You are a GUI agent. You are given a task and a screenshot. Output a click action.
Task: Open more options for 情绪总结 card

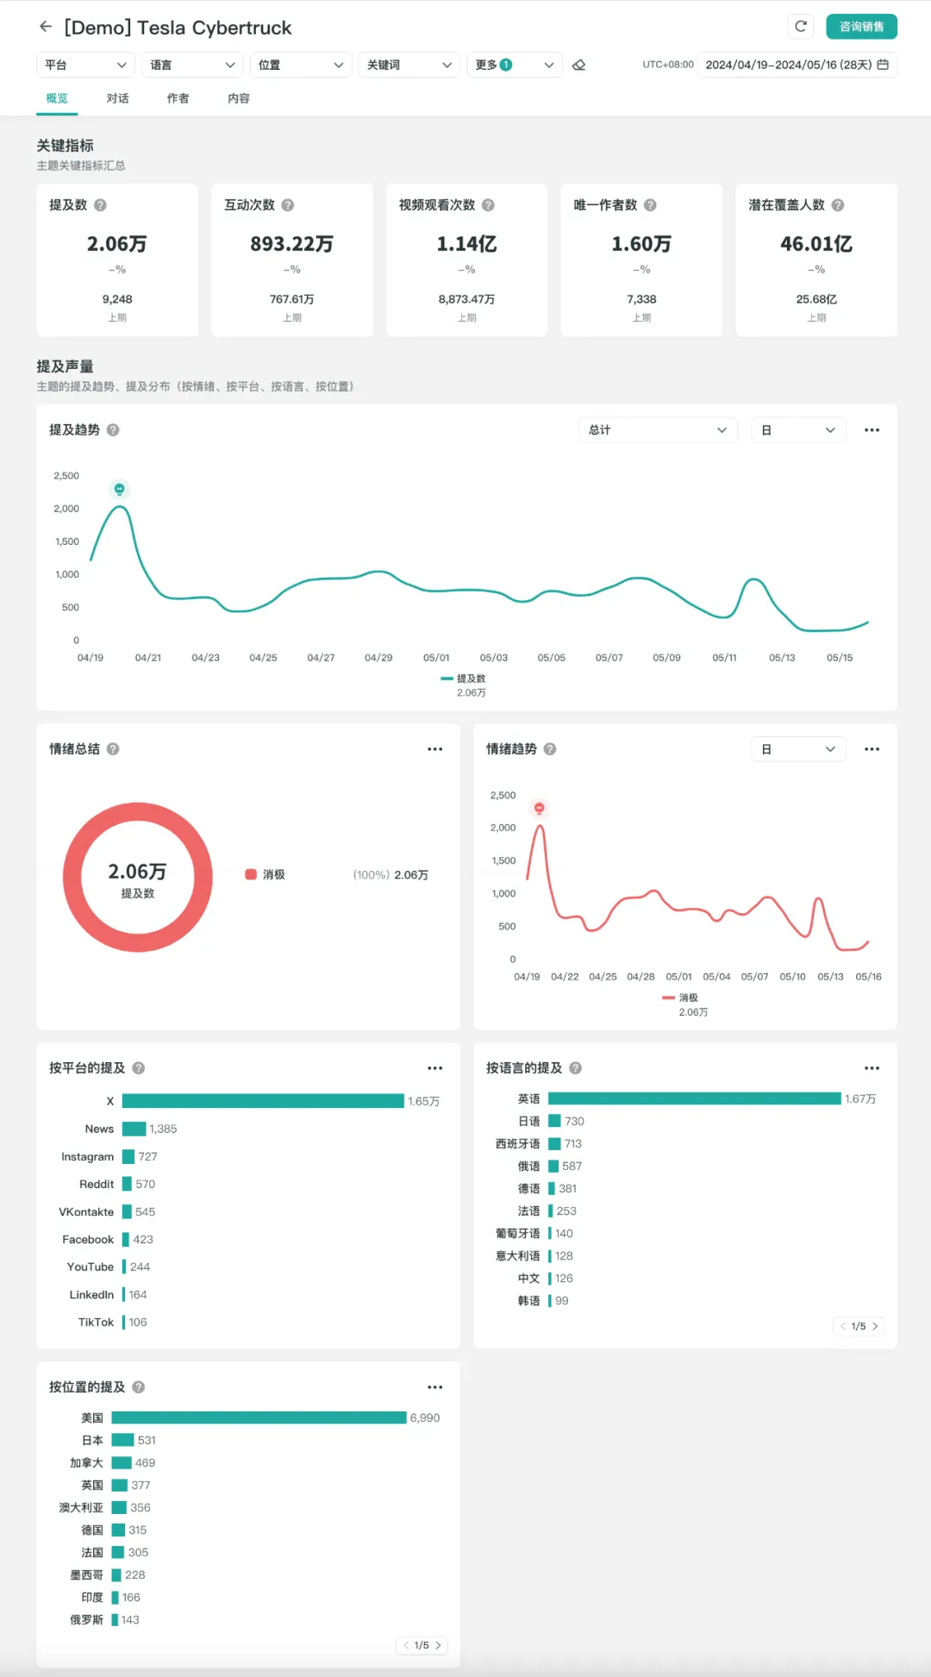(435, 749)
